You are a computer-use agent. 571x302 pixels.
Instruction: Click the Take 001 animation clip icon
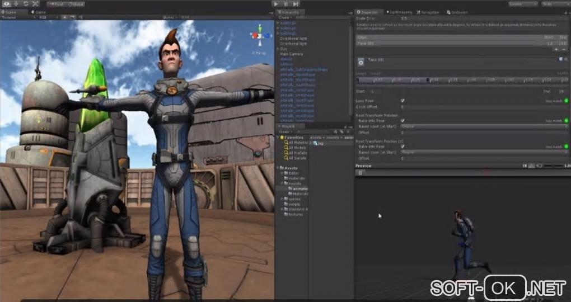click(361, 62)
